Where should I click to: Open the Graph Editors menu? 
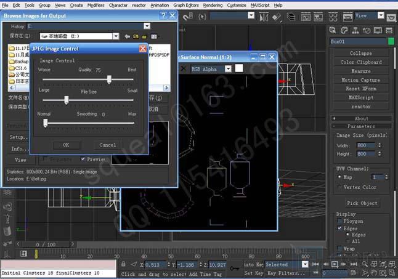(x=186, y=5)
